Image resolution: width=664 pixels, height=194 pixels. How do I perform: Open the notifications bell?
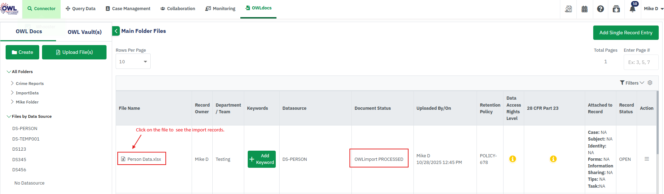[x=632, y=9]
